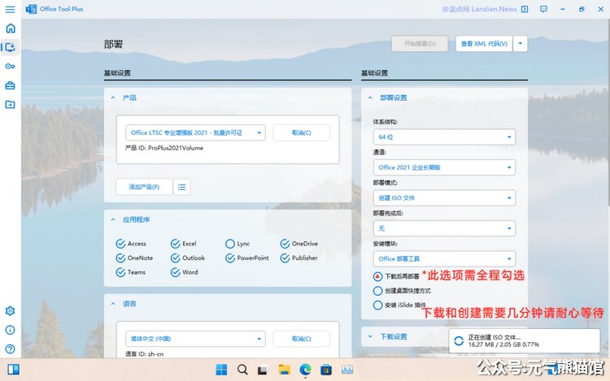Screen dimensions: 610x381
Task: Toggle the 安装 iSlide 插件 option
Action: (x=377, y=305)
